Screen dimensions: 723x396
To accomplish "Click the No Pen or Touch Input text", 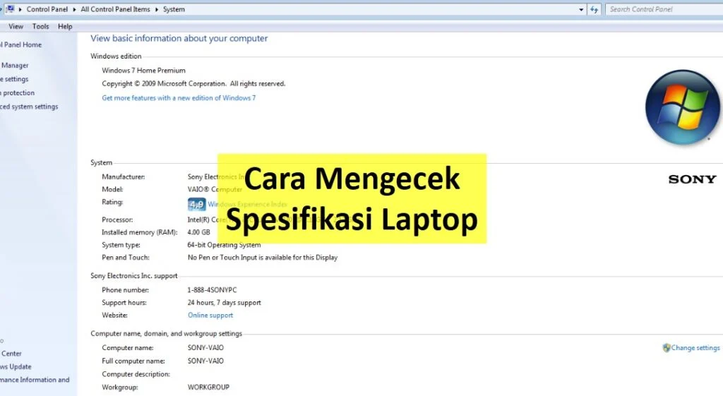I will (x=263, y=258).
